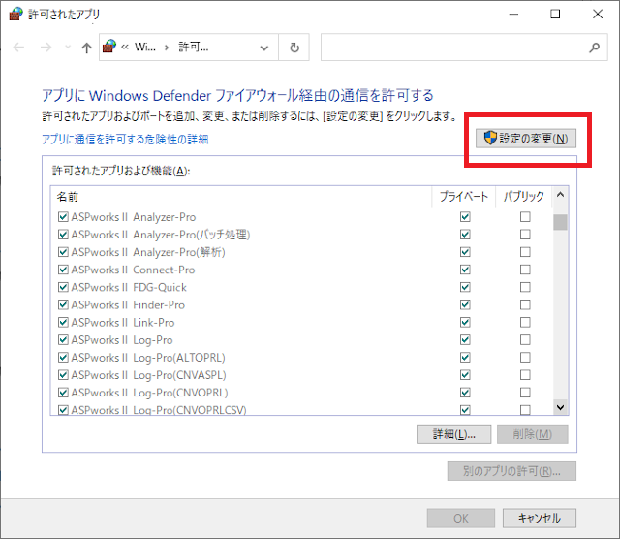Screen dimensions: 620x539
Task: Click 別のアプリの許可(R)... button
Action: [511, 471]
